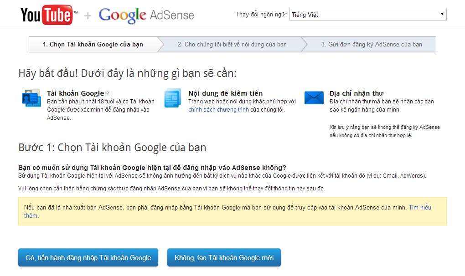
Task: Click the YouTube logo
Action: [x=46, y=15]
